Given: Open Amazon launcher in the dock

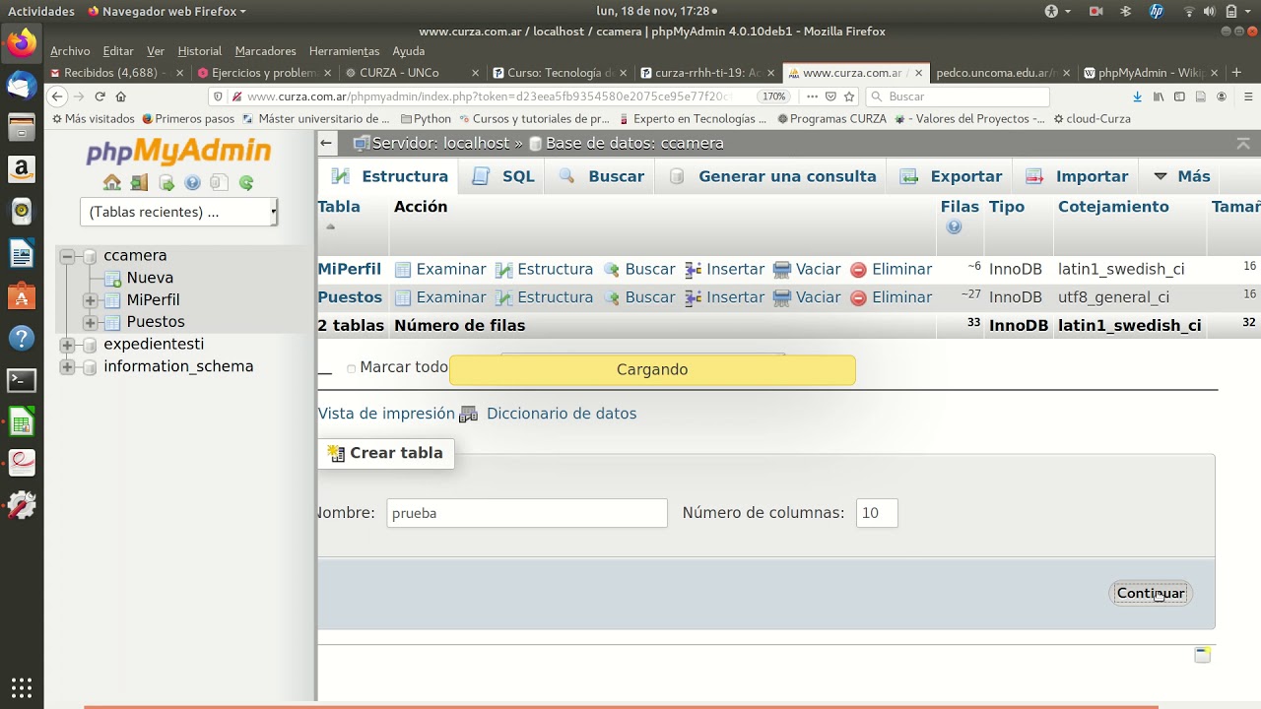Looking at the screenshot, I should coord(22,169).
